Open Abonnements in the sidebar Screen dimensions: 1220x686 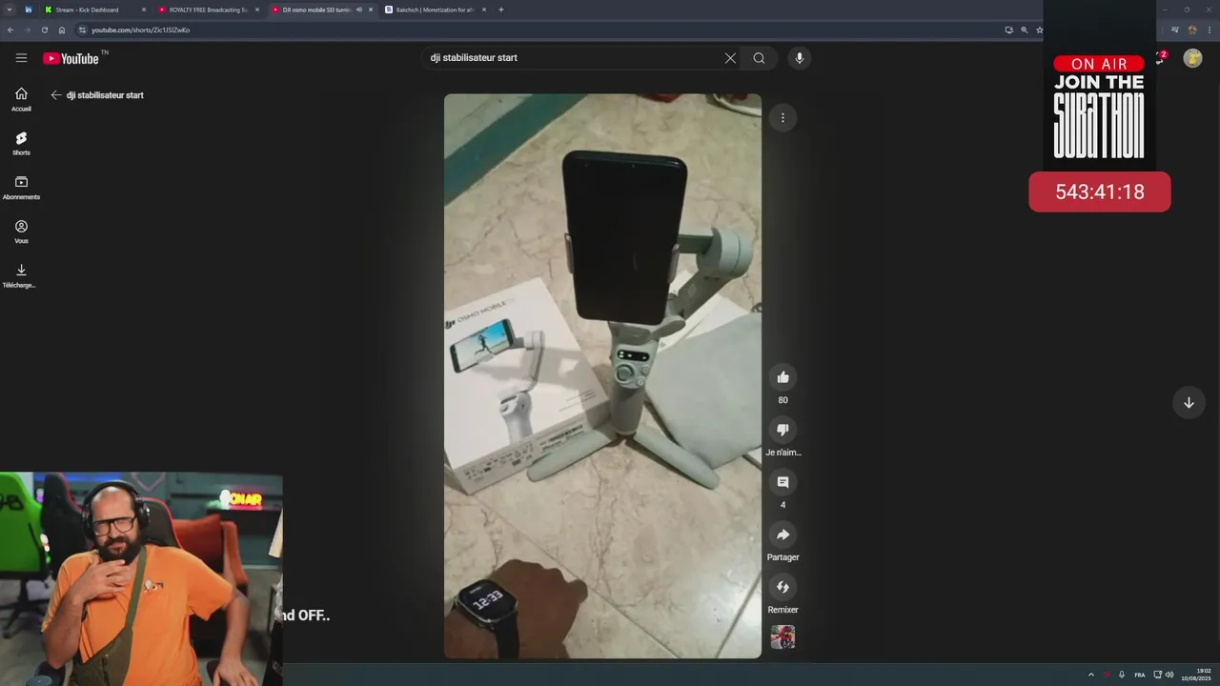(21, 188)
